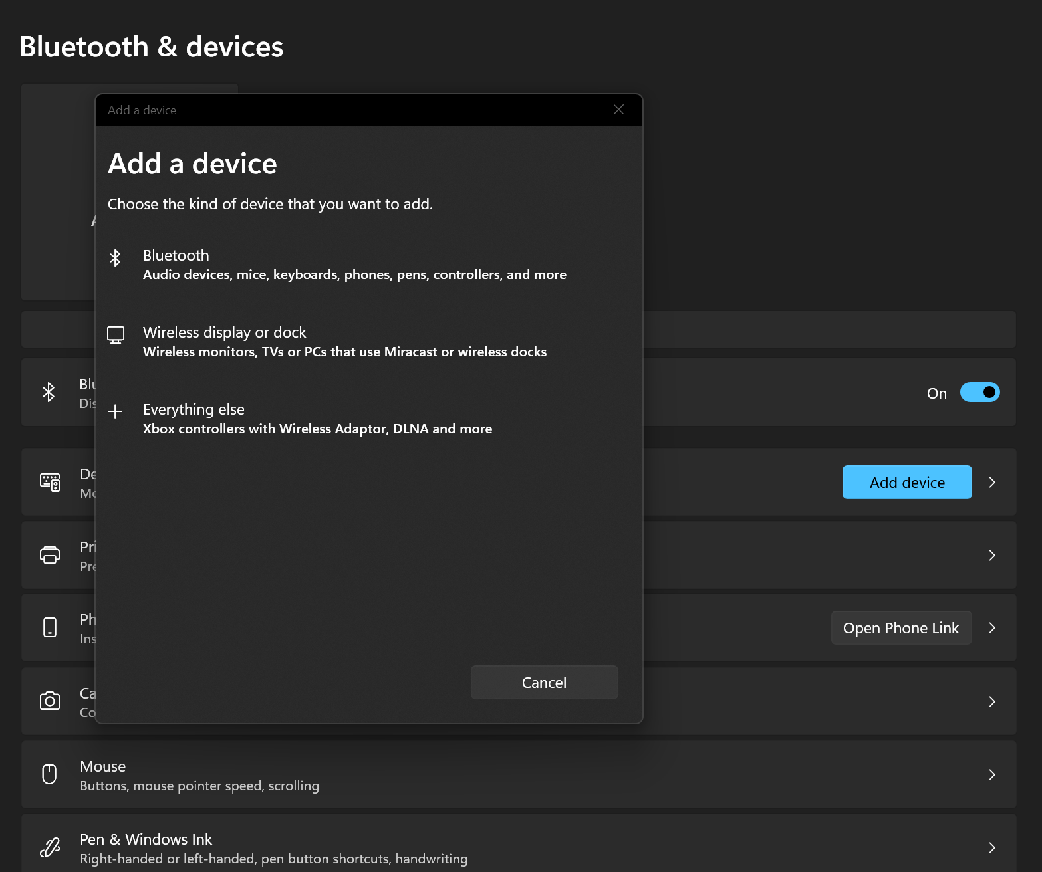Viewport: 1042px width, 872px height.
Task: Choose Bluetooth device type option
Action: pos(369,265)
